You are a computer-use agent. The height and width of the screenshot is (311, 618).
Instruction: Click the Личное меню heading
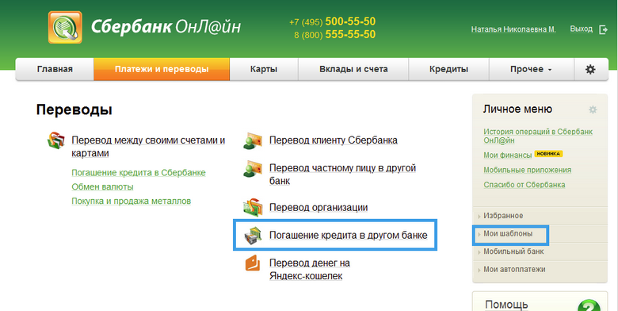517,109
